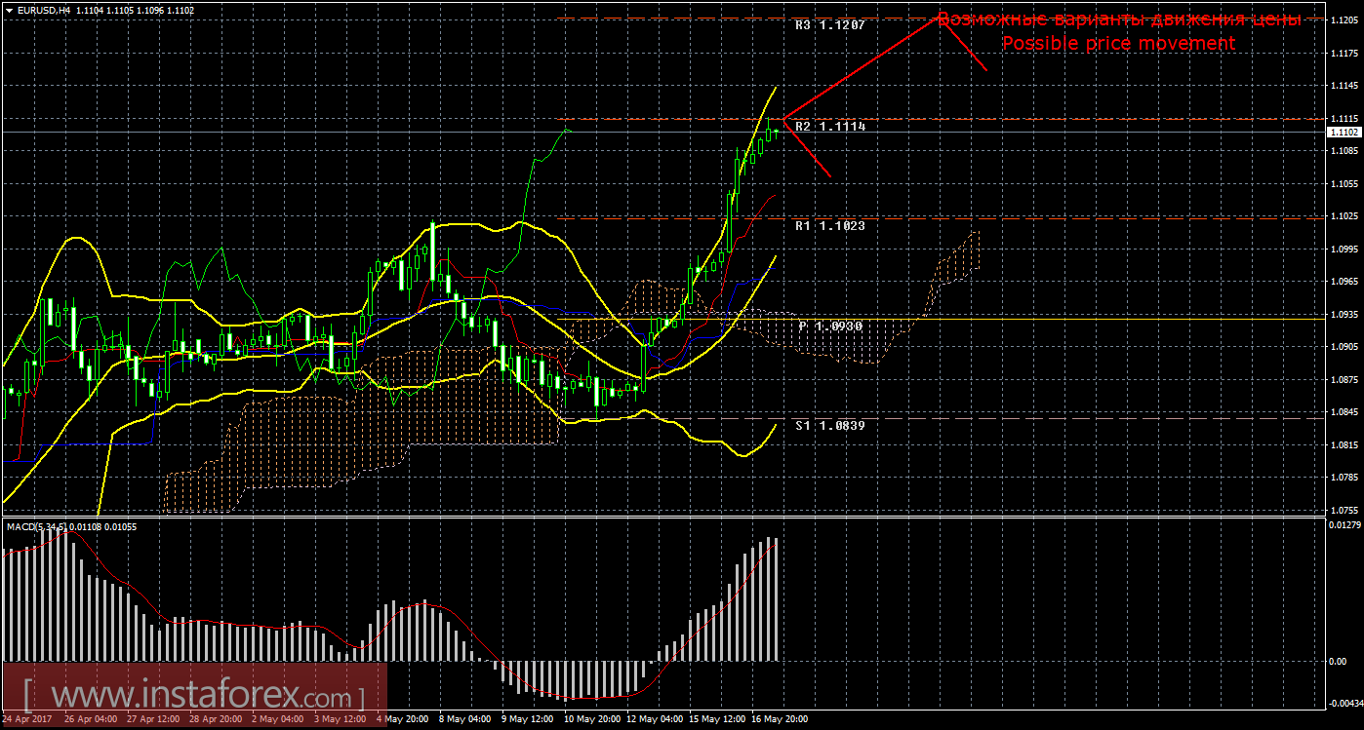
Task: Select the upward red forecast arrow line
Action: coord(859,66)
